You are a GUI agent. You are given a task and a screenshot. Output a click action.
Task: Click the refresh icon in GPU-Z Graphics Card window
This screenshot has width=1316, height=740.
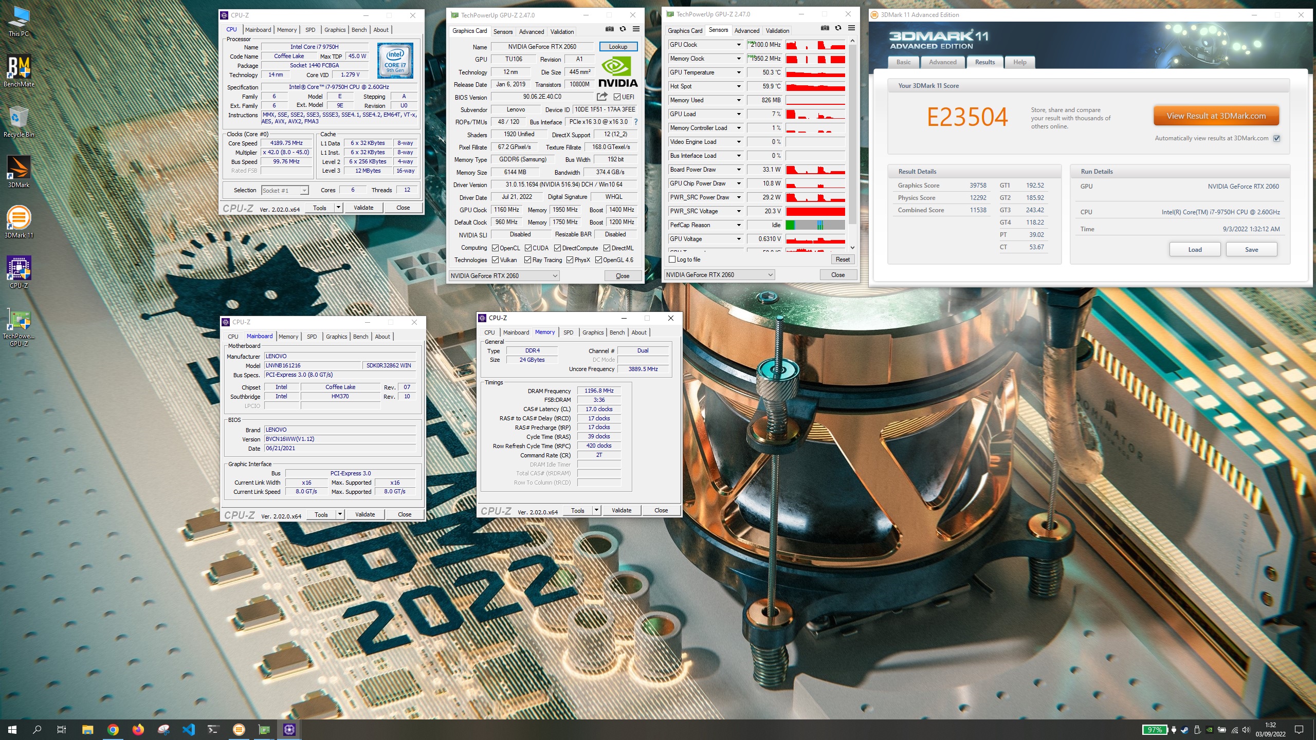click(623, 29)
